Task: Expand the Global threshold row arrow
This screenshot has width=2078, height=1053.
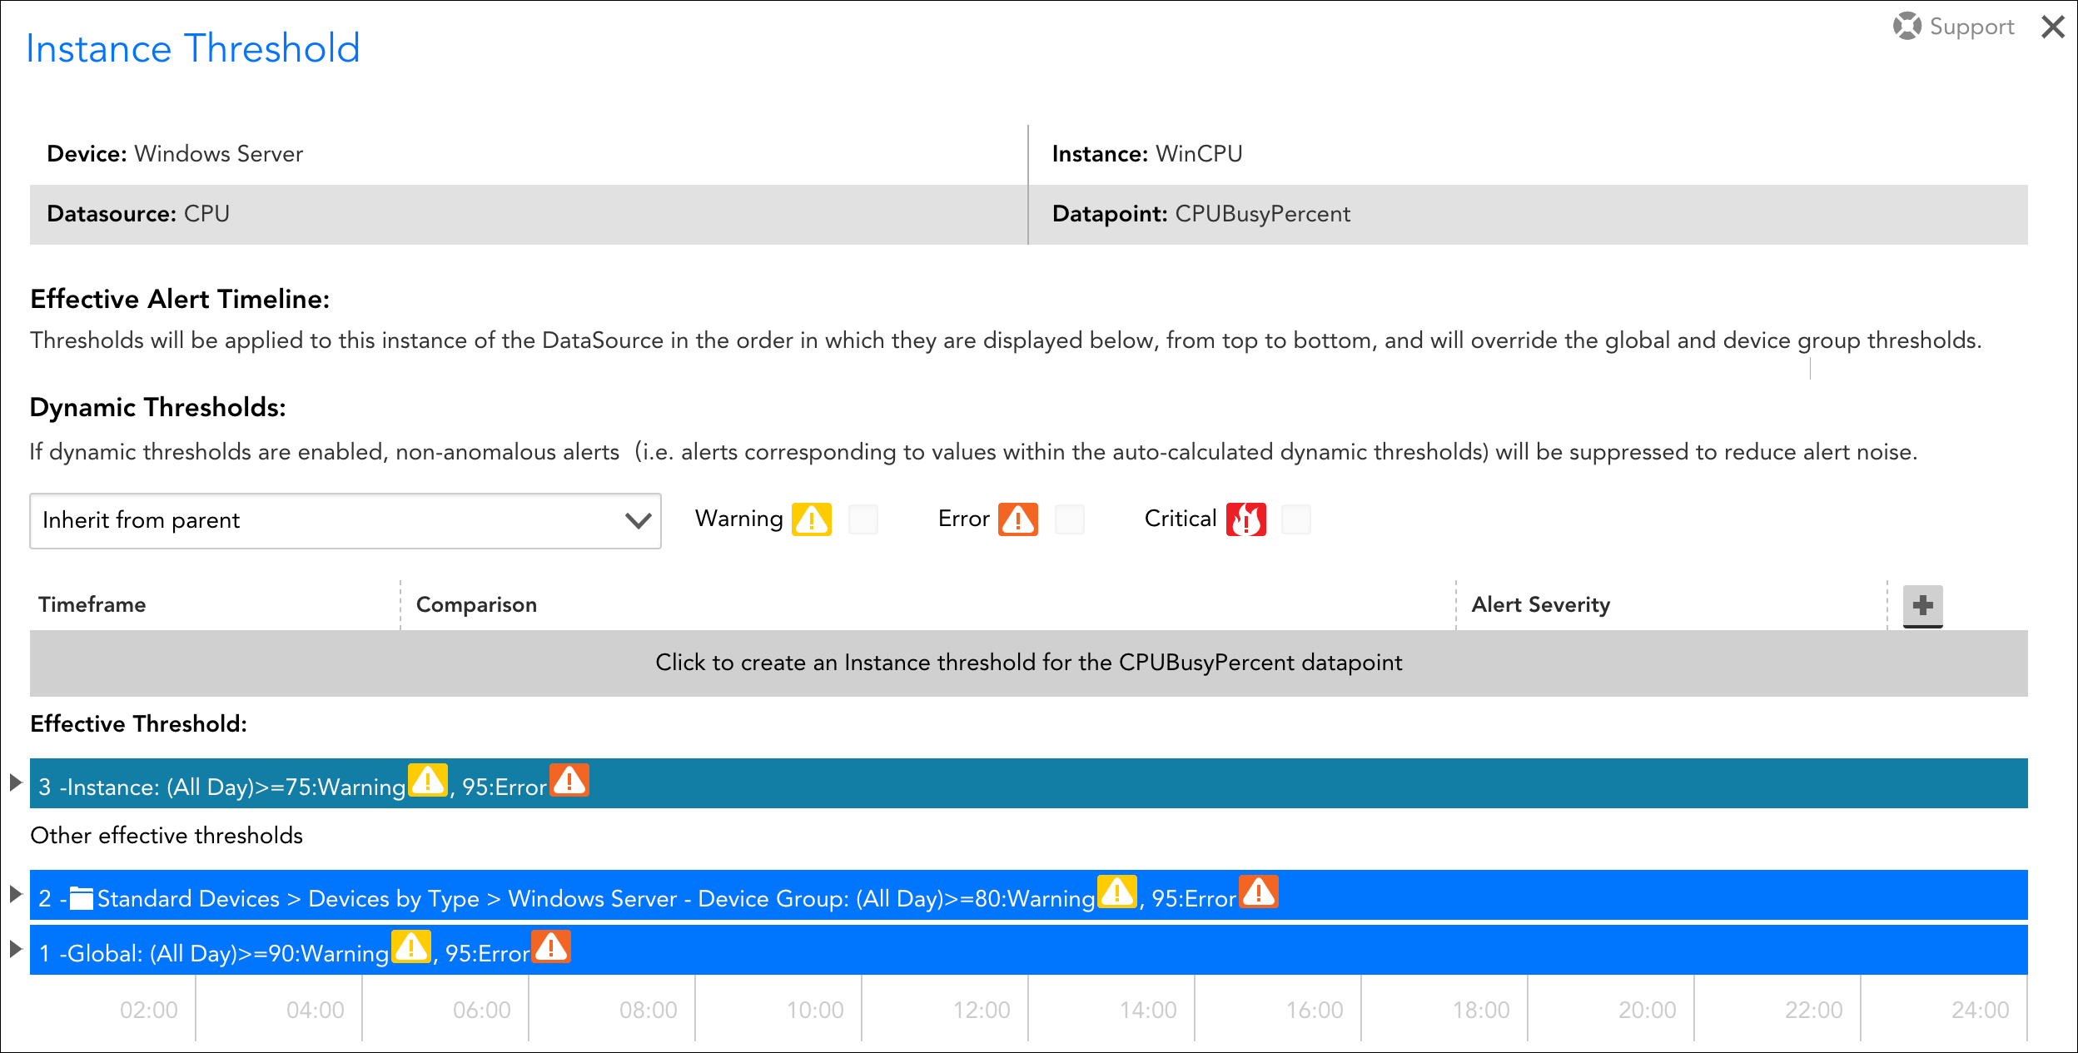Action: [15, 949]
